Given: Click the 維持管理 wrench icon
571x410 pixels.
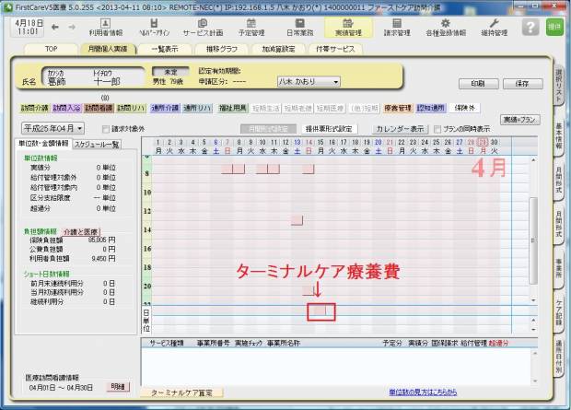Looking at the screenshot, I should tap(495, 26).
